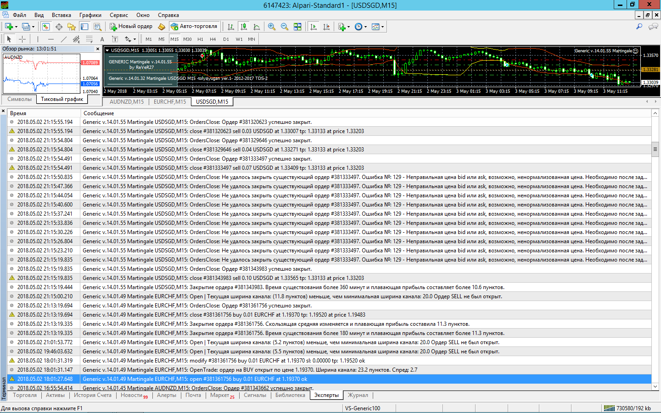Open the Торговля terminal tab
Viewport: 661px width, 413px height.
tap(25, 395)
